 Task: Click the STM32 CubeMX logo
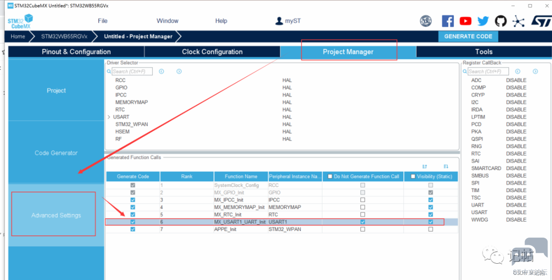(20, 21)
